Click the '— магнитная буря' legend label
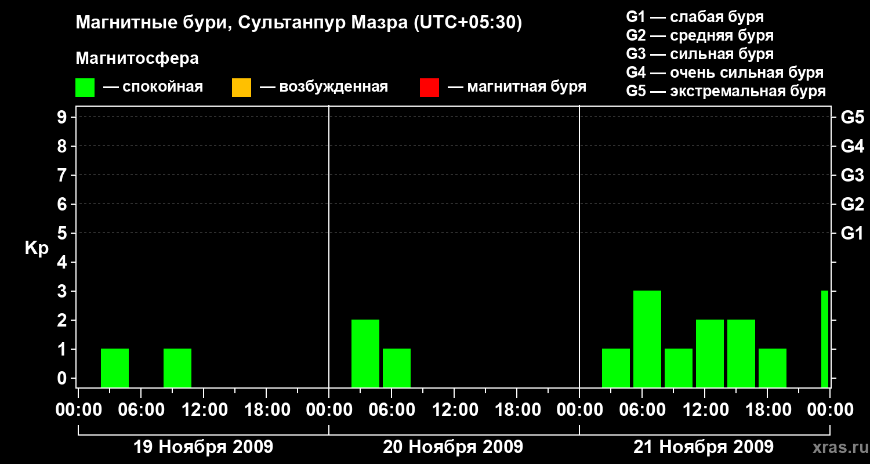870x464 pixels. pos(517,88)
